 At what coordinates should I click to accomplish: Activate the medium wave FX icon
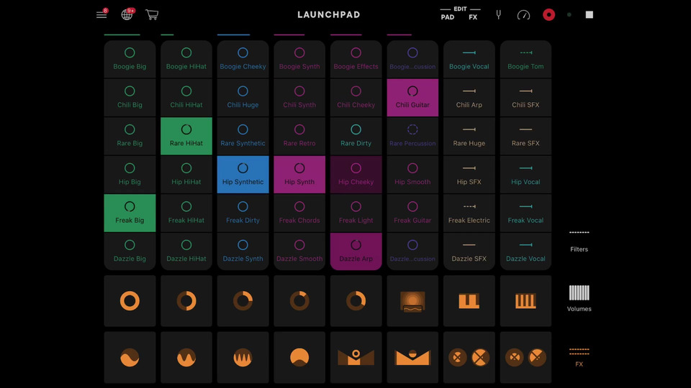coord(186,357)
